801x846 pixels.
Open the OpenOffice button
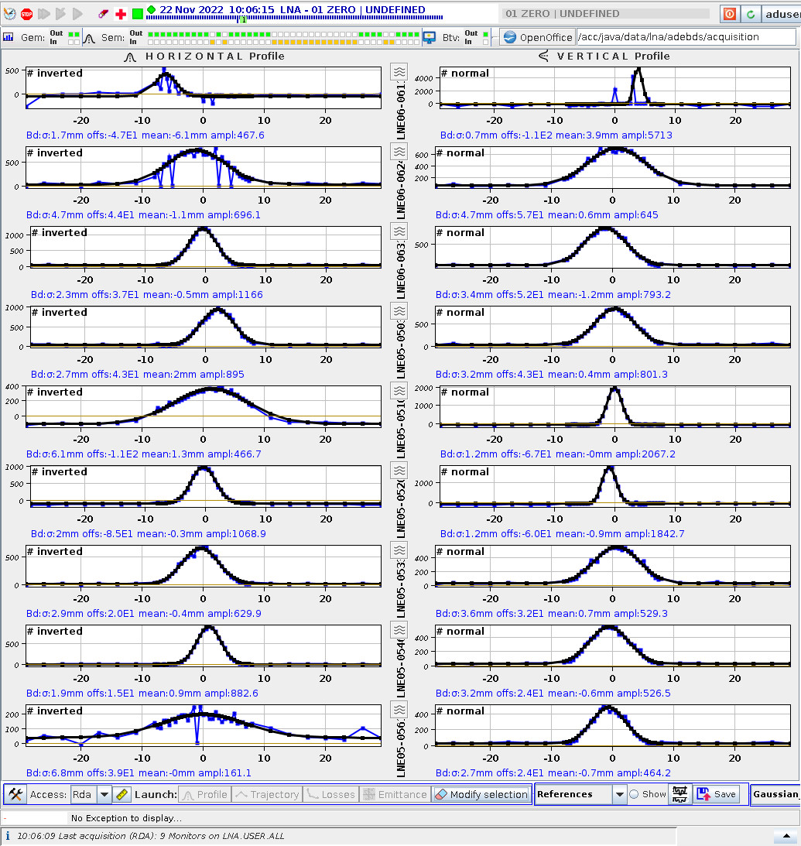537,37
